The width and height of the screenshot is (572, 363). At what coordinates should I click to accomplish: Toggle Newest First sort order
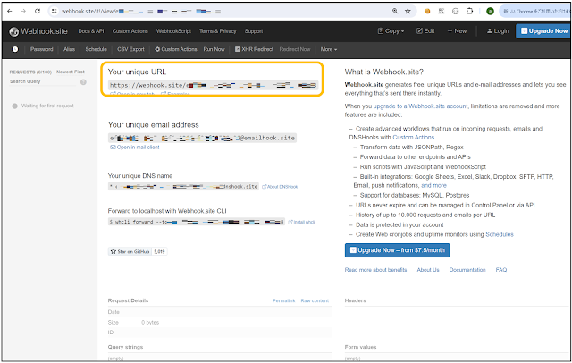point(71,72)
